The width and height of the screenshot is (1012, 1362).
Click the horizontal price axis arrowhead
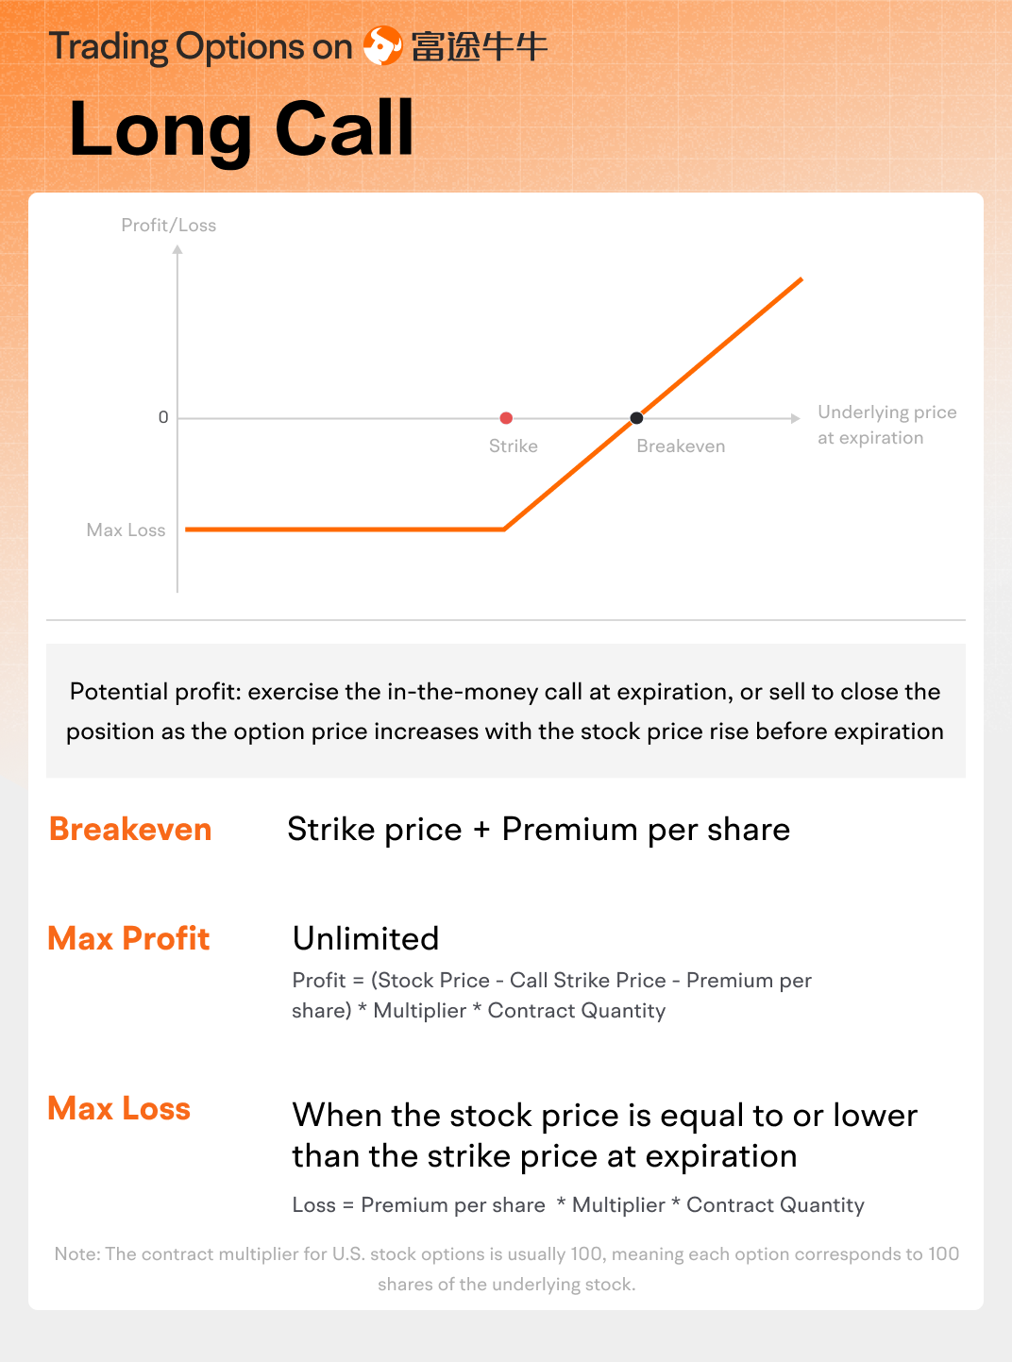[796, 418]
